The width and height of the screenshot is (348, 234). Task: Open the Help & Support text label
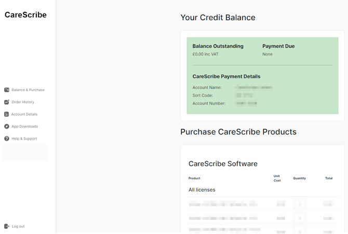(x=24, y=139)
